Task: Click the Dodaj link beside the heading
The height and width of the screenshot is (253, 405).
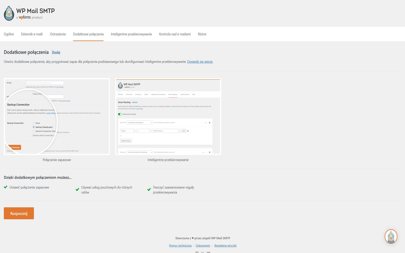Action: click(x=56, y=52)
